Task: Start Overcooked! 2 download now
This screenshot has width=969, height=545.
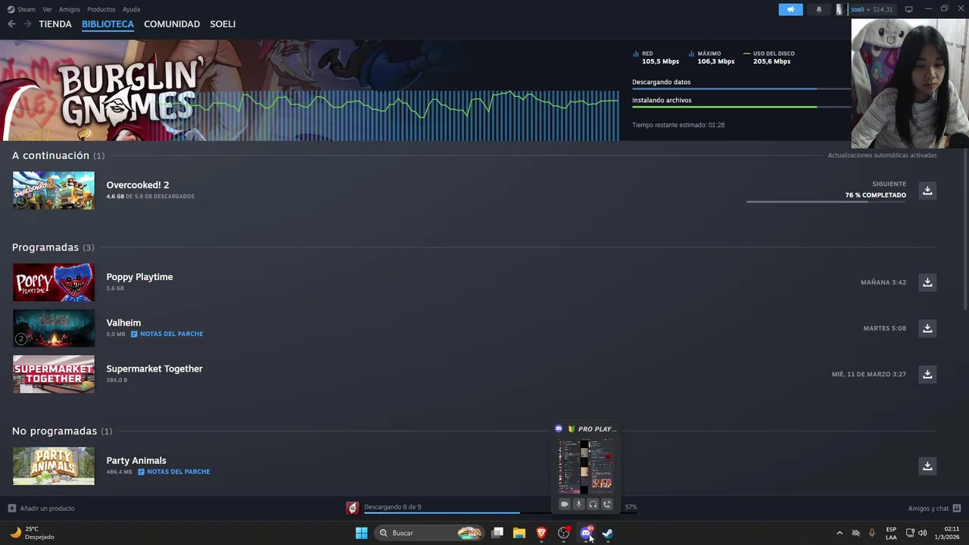Action: pos(927,190)
